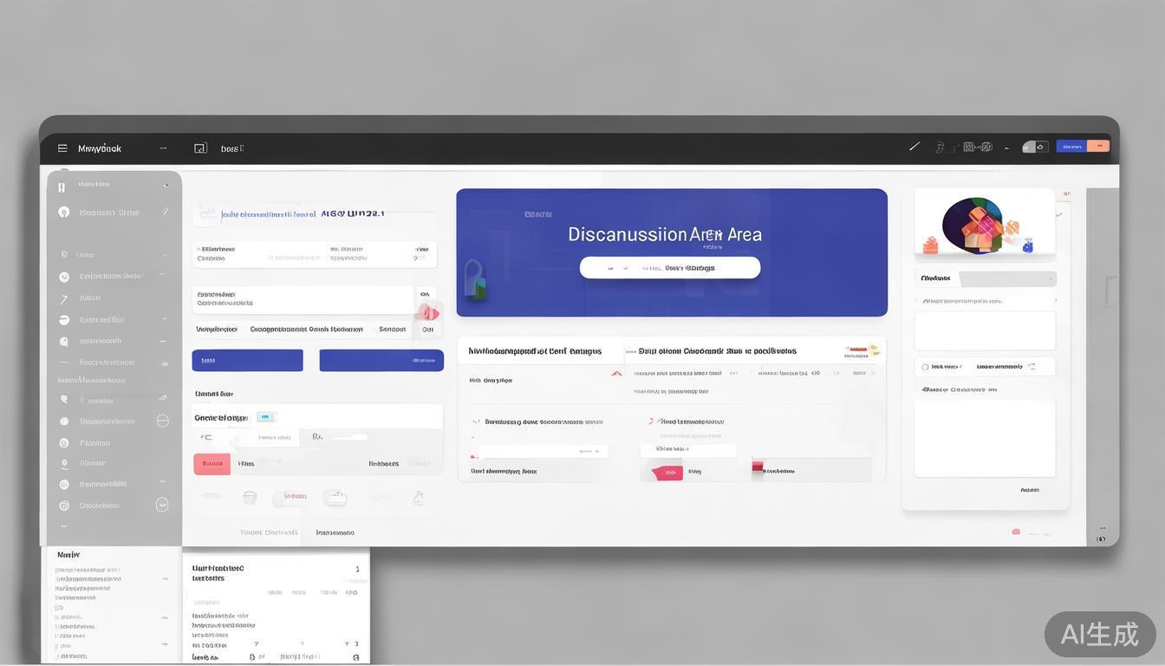The width and height of the screenshot is (1165, 666).
Task: Click the square window icon in top bar
Action: click(200, 148)
